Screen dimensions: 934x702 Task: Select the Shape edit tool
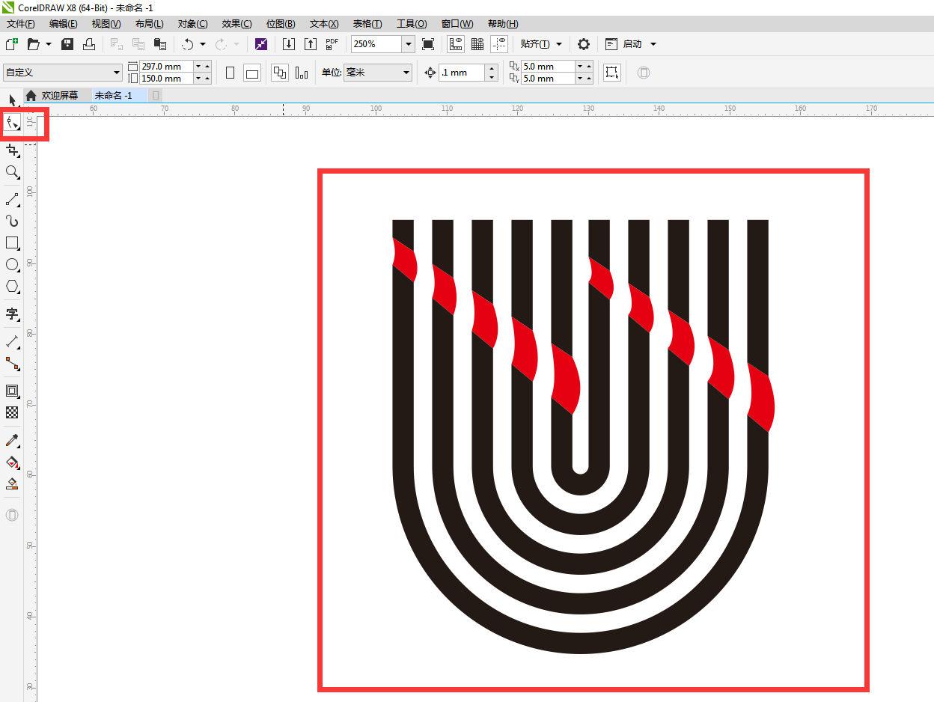pyautogui.click(x=12, y=123)
